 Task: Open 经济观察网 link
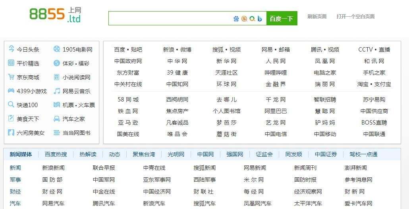pyautogui.click(x=308, y=192)
